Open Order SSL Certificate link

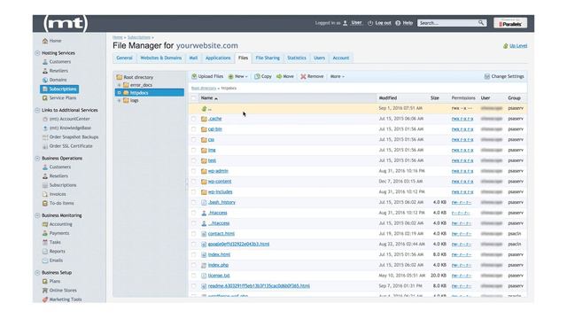(71, 146)
